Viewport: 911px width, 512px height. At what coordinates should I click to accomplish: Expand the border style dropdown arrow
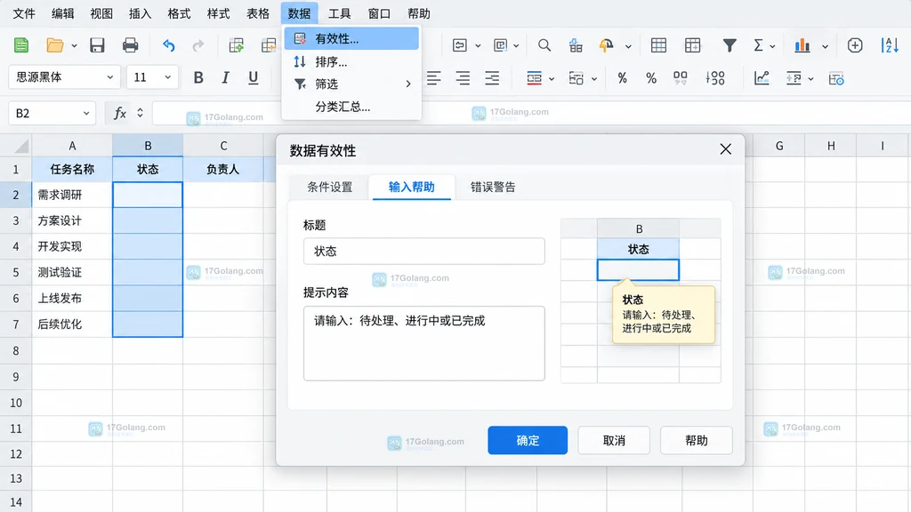tap(552, 78)
